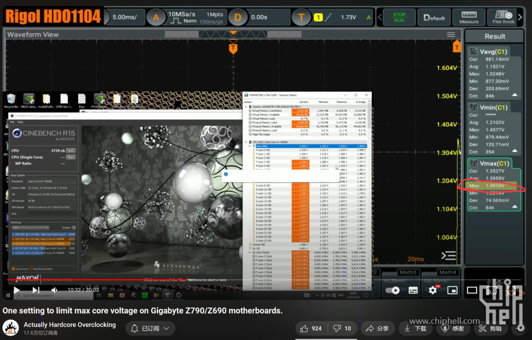Click the 1.73V trigger level readout
Screen dimensions: 532x340
point(349,17)
